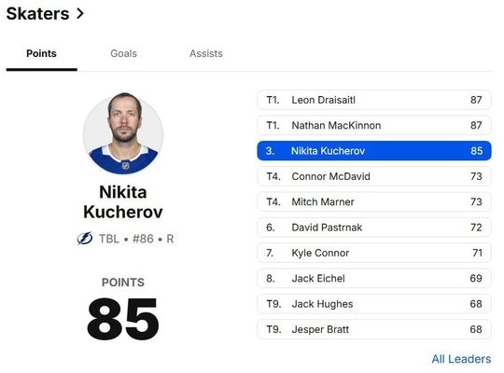Image resolution: width=504 pixels, height=373 pixels.
Task: Select David Pastrnak leaderboard row
Action: 374,228
